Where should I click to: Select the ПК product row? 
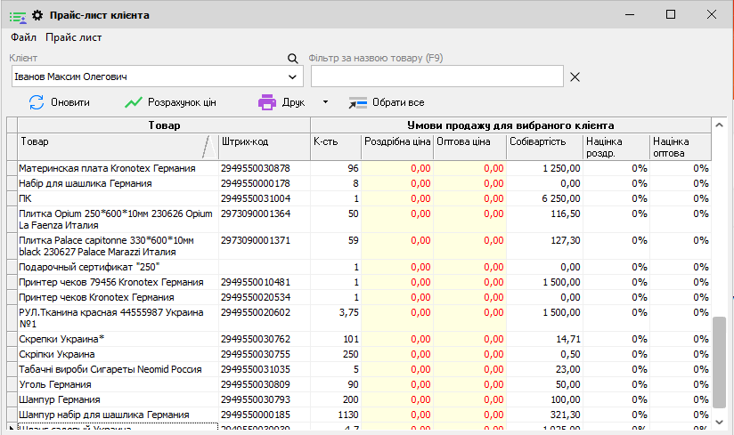pos(116,198)
